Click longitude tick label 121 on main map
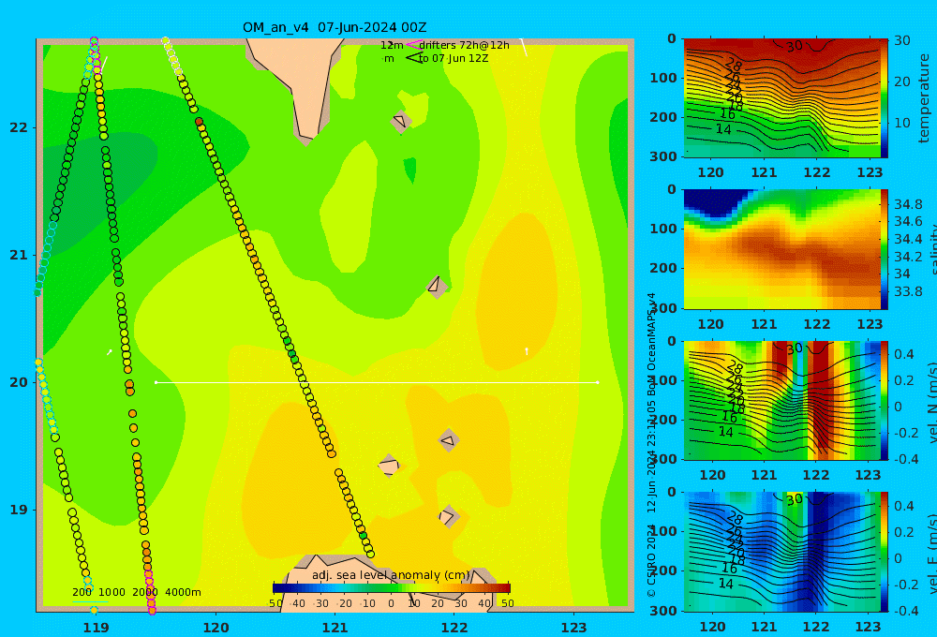 (x=335, y=628)
